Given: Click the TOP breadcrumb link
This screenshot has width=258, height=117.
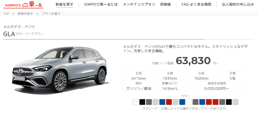Looking at the screenshot, I should point(6,14).
